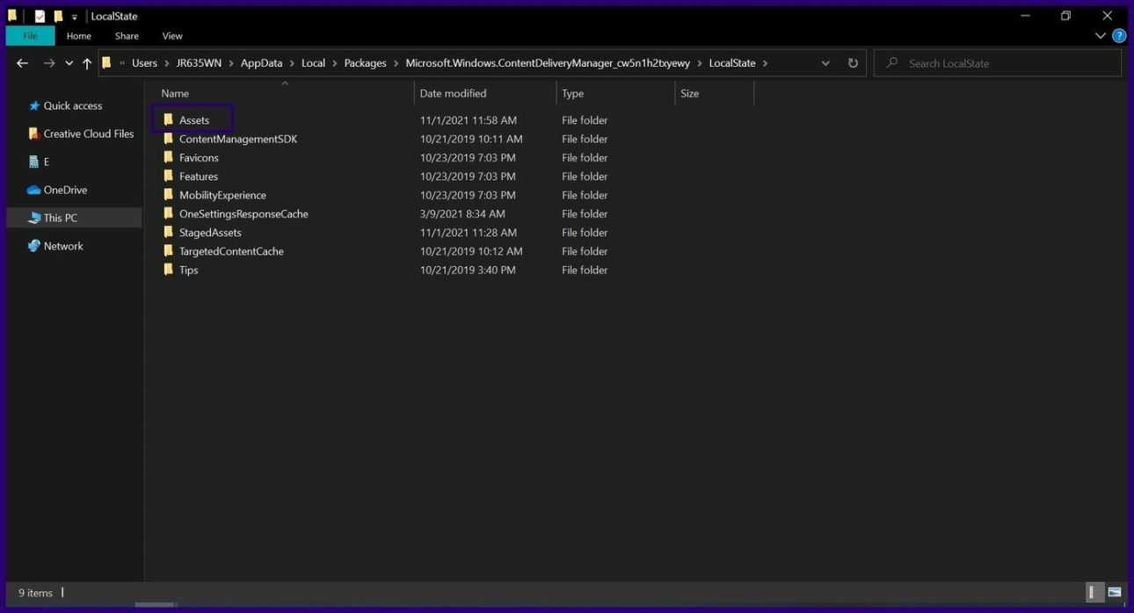The height and width of the screenshot is (613, 1134).
Task: Open the recent locations dropdown arrow
Action: pos(69,63)
